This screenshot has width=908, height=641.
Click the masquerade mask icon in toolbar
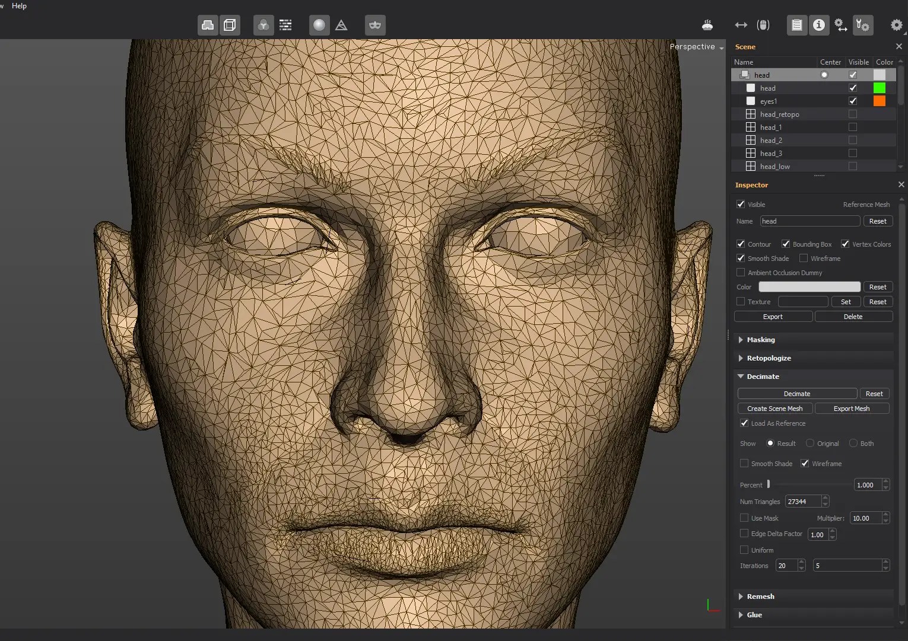click(x=375, y=25)
